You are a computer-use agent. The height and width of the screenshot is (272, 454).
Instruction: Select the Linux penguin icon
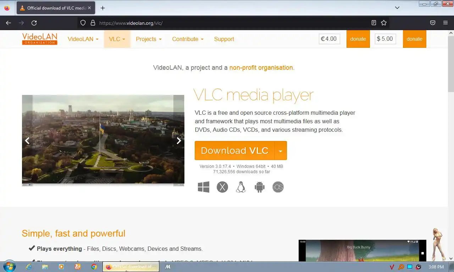[x=241, y=187]
